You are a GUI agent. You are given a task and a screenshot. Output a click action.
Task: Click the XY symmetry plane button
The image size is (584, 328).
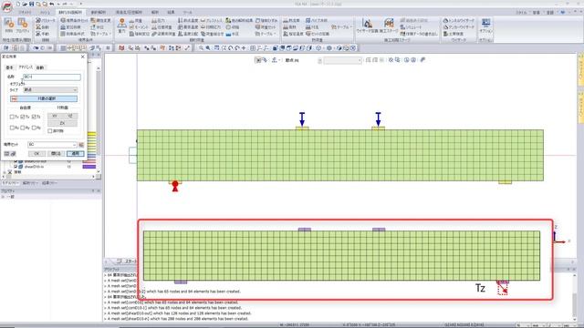click(x=55, y=116)
